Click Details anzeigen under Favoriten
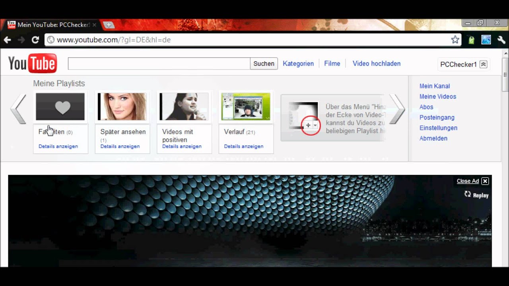 click(x=58, y=146)
